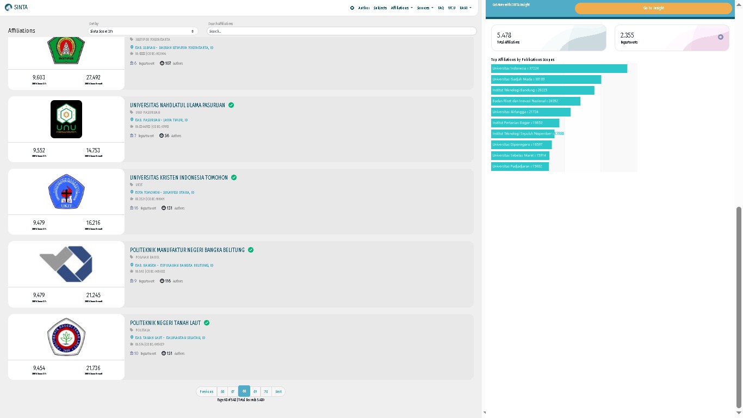Click the Go to Insight button
This screenshot has height=418, width=743.
[x=653, y=8]
